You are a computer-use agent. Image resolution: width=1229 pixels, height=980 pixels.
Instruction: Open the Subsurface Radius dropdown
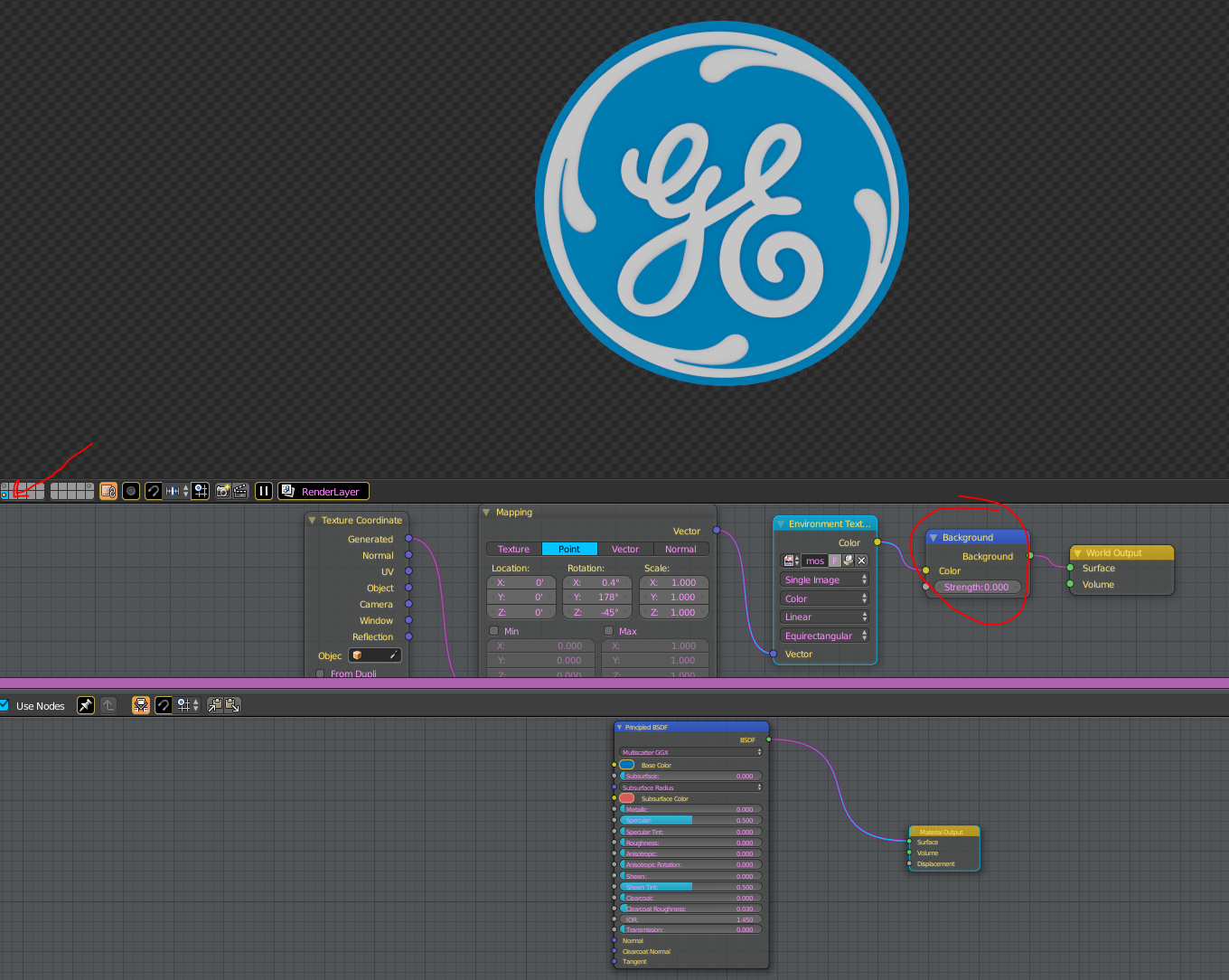pyautogui.click(x=690, y=787)
